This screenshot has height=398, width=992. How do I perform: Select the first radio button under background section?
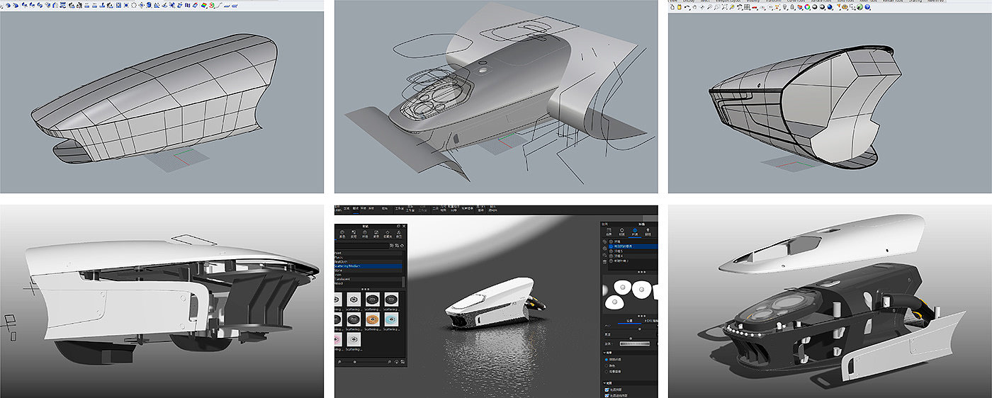(607, 360)
